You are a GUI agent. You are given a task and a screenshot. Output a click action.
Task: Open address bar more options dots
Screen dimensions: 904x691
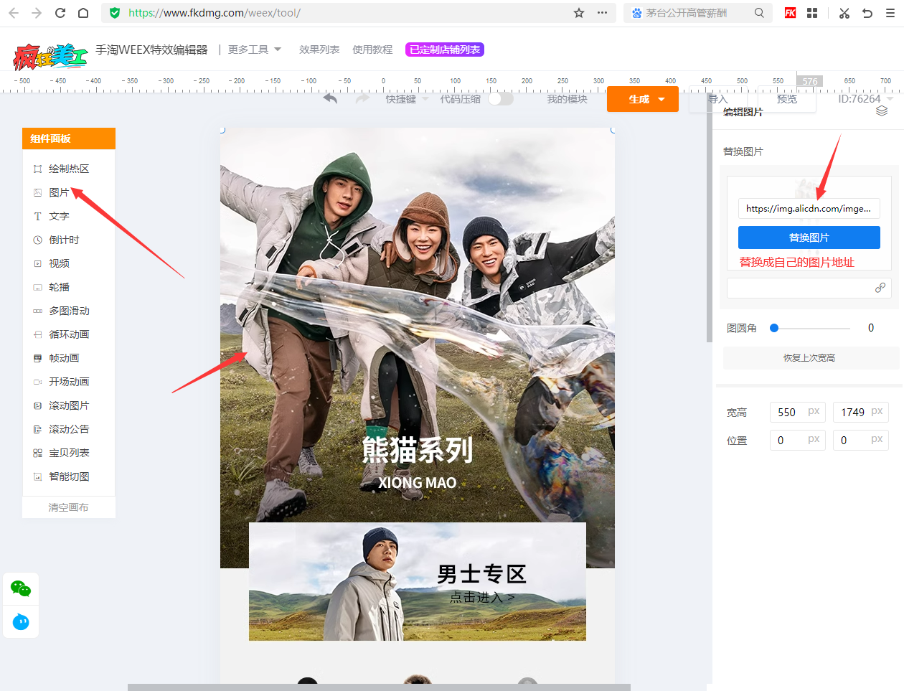[602, 13]
